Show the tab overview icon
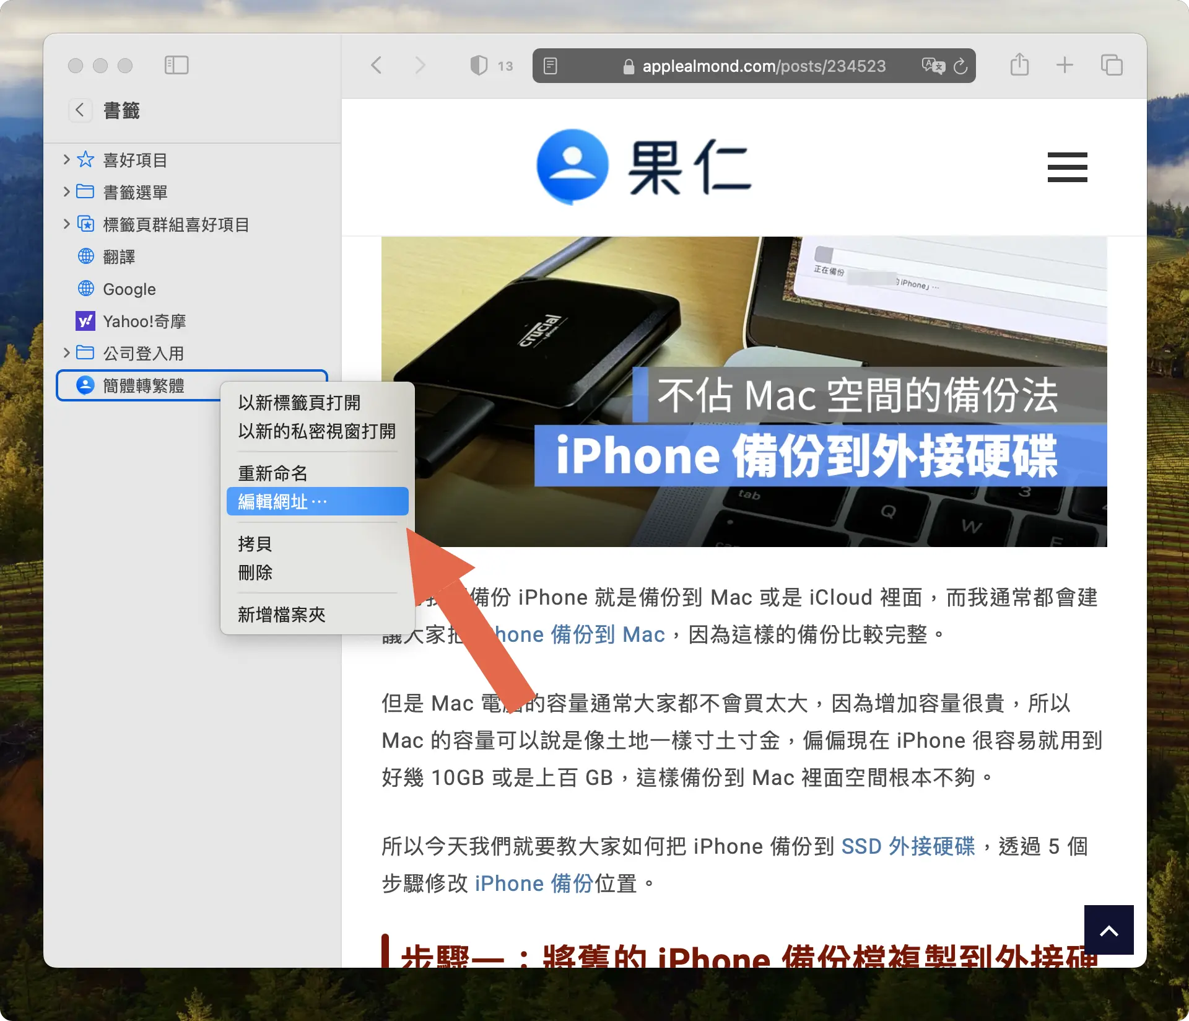This screenshot has width=1189, height=1021. point(1112,64)
